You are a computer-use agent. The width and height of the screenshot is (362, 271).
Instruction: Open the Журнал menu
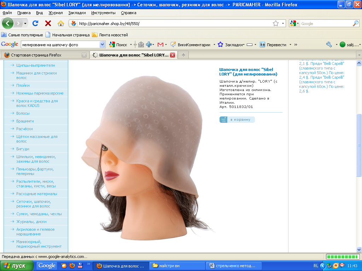(x=56, y=13)
